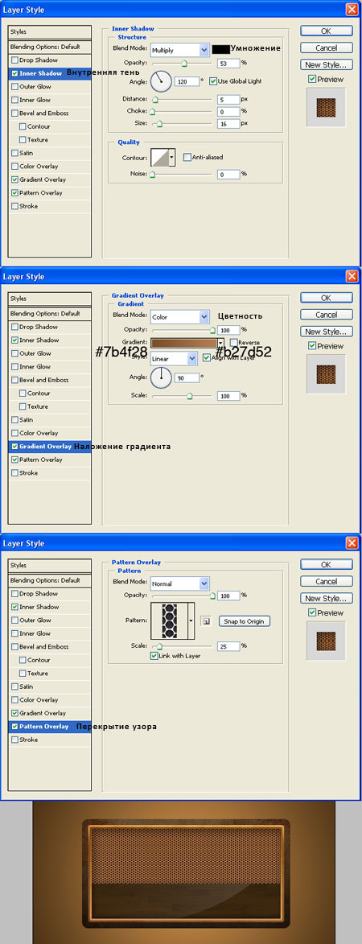Uncheck Preview in the Pattern Overlay dialog
Viewport: 362px width, 944px height.
(x=311, y=613)
